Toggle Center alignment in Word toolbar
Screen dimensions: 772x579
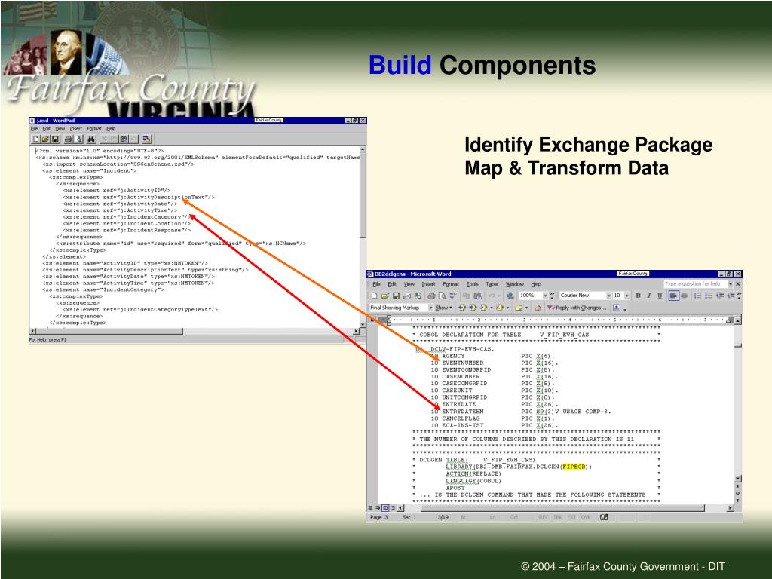(x=684, y=296)
